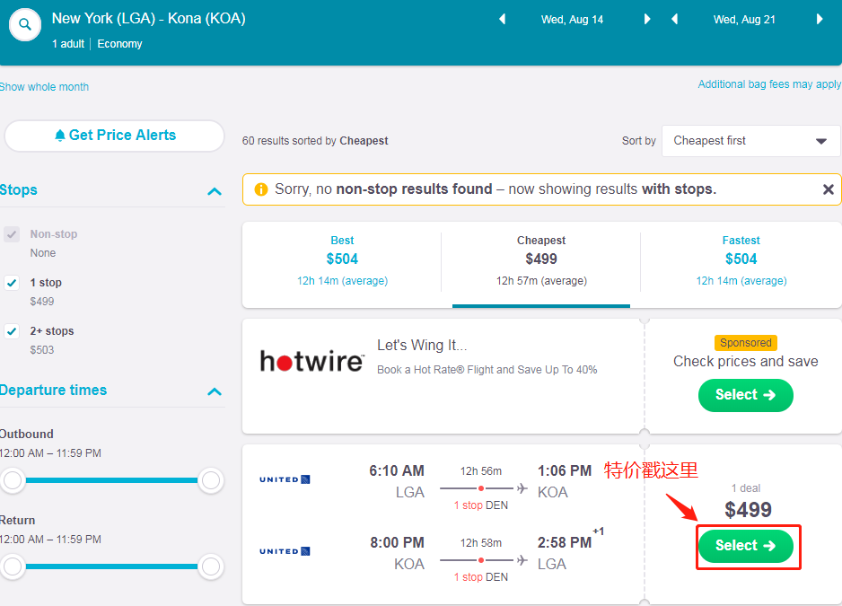Uncheck the 1 stop filter
Viewport: 842px width, 606px height.
[x=12, y=283]
